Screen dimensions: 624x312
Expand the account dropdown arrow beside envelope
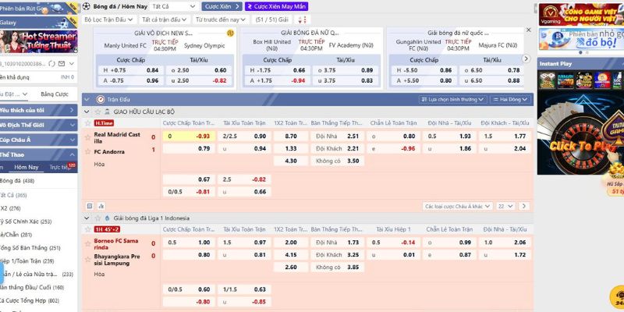click(x=72, y=63)
